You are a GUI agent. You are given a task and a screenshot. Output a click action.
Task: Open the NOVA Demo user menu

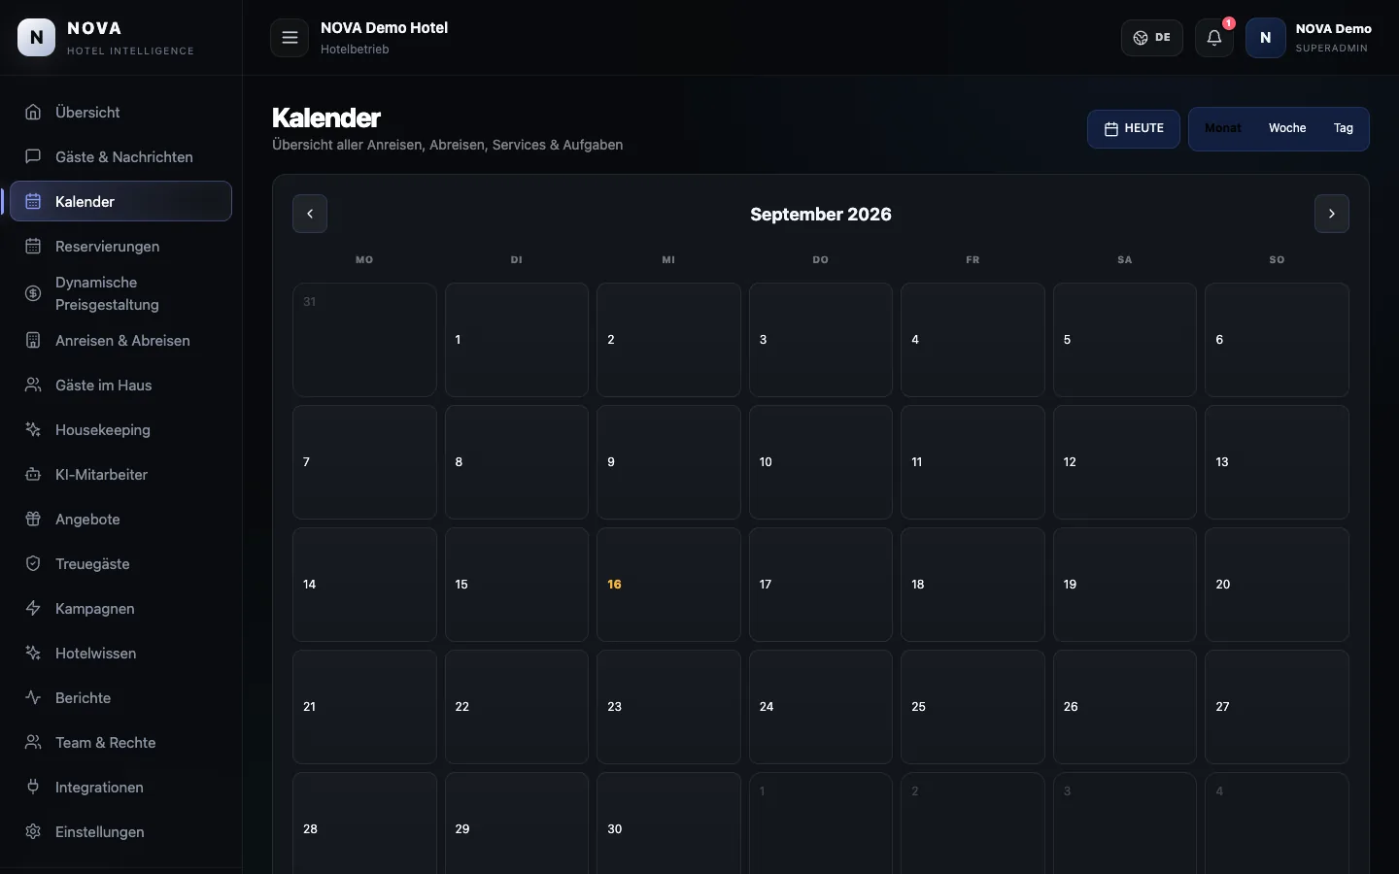tap(1309, 38)
